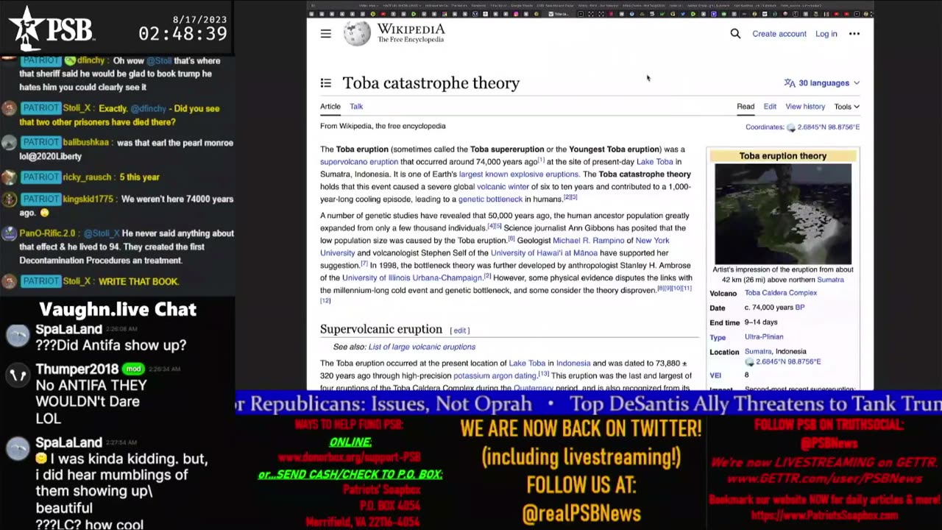Viewport: 942px width, 530px height.
Task: Click the Wikipedia globe logo
Action: [357, 34]
